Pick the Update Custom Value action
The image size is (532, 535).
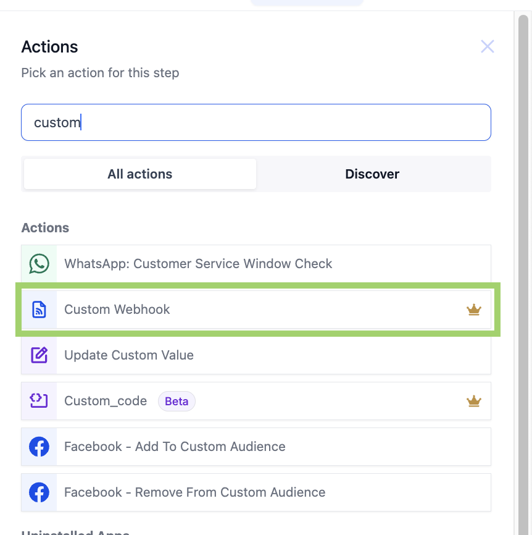click(x=129, y=355)
